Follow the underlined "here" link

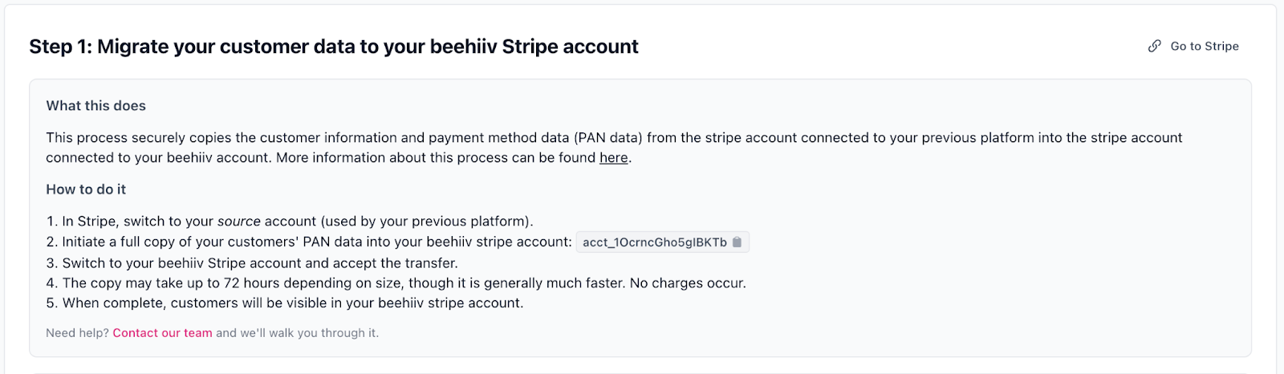(x=613, y=158)
